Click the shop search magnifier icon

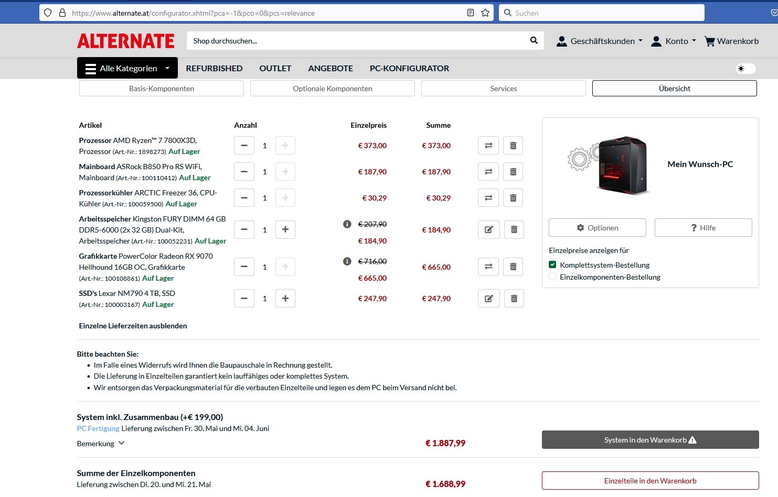[x=534, y=40]
